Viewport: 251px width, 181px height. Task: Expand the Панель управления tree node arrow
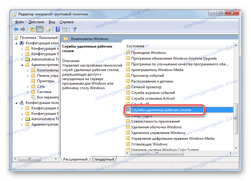[28, 76]
